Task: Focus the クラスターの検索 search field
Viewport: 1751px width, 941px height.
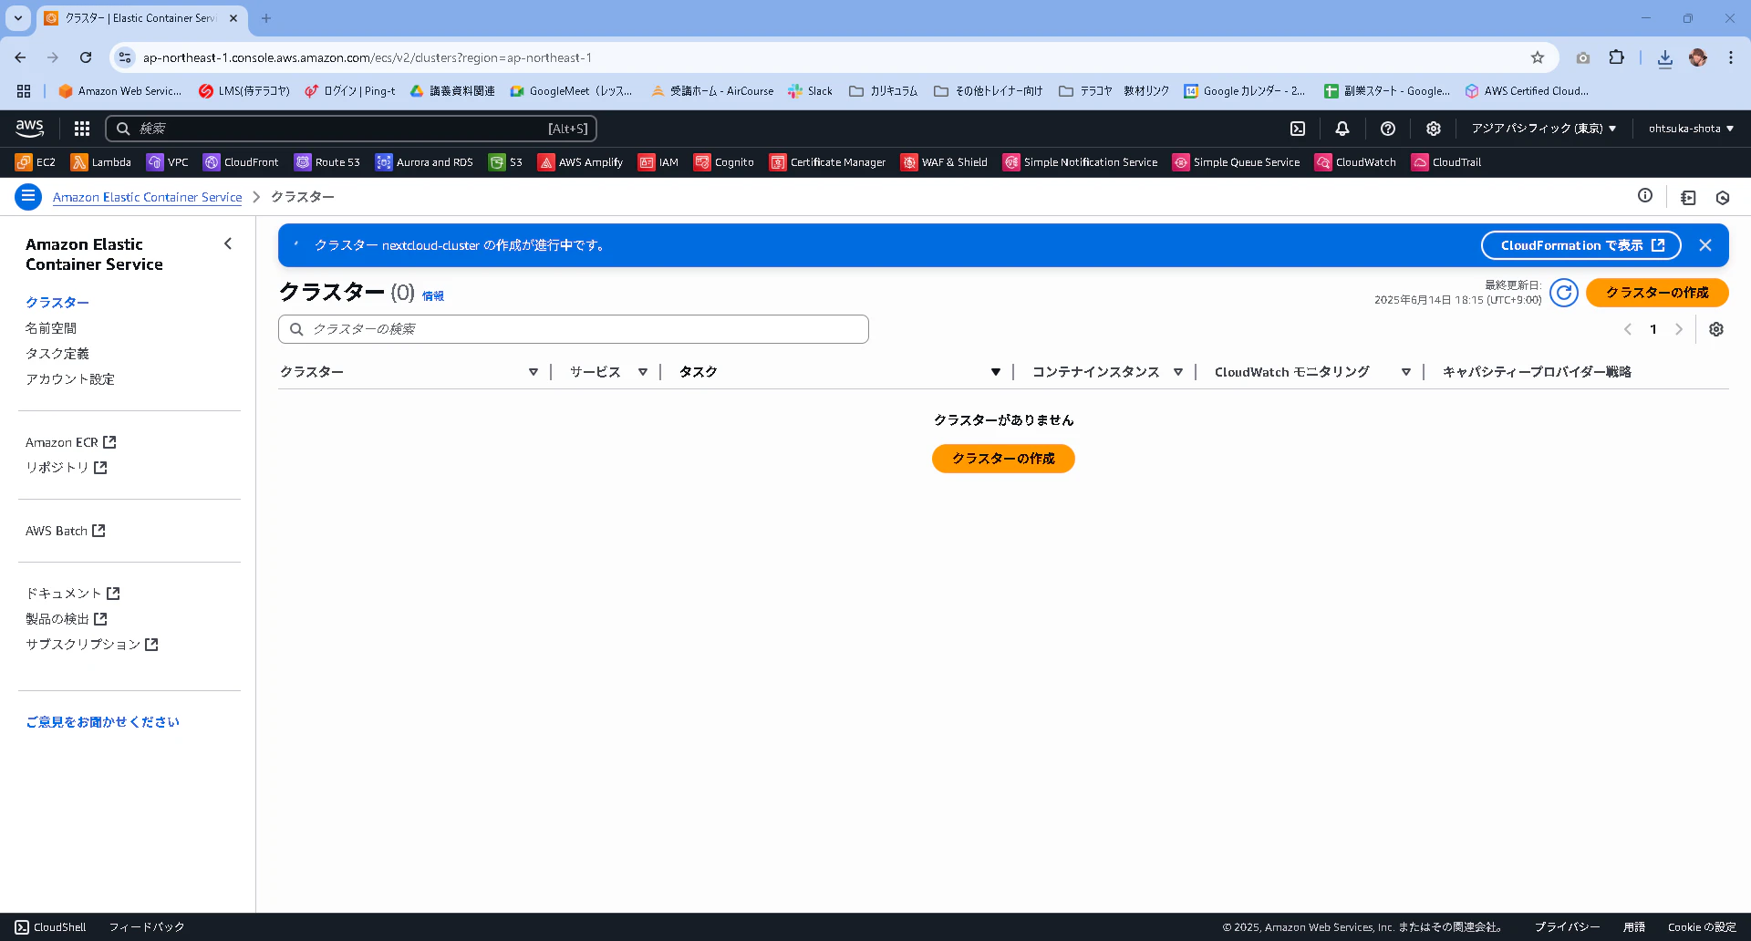Action: 574,329
